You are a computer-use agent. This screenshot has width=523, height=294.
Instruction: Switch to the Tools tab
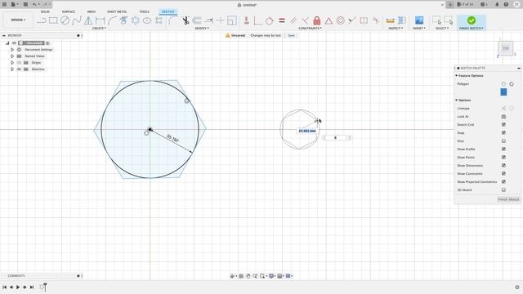point(145,11)
